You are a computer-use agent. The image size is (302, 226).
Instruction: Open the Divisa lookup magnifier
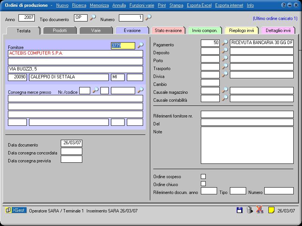tap(225, 74)
